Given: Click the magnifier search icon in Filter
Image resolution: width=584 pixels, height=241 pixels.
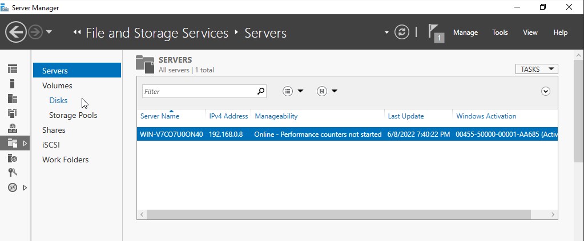Looking at the screenshot, I should click(x=261, y=91).
